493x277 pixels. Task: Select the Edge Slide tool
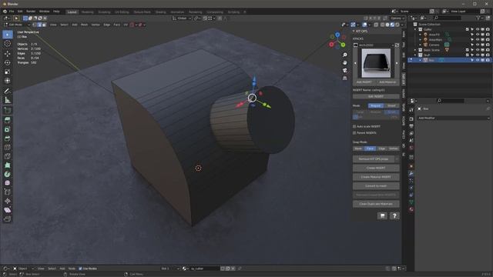point(8,192)
